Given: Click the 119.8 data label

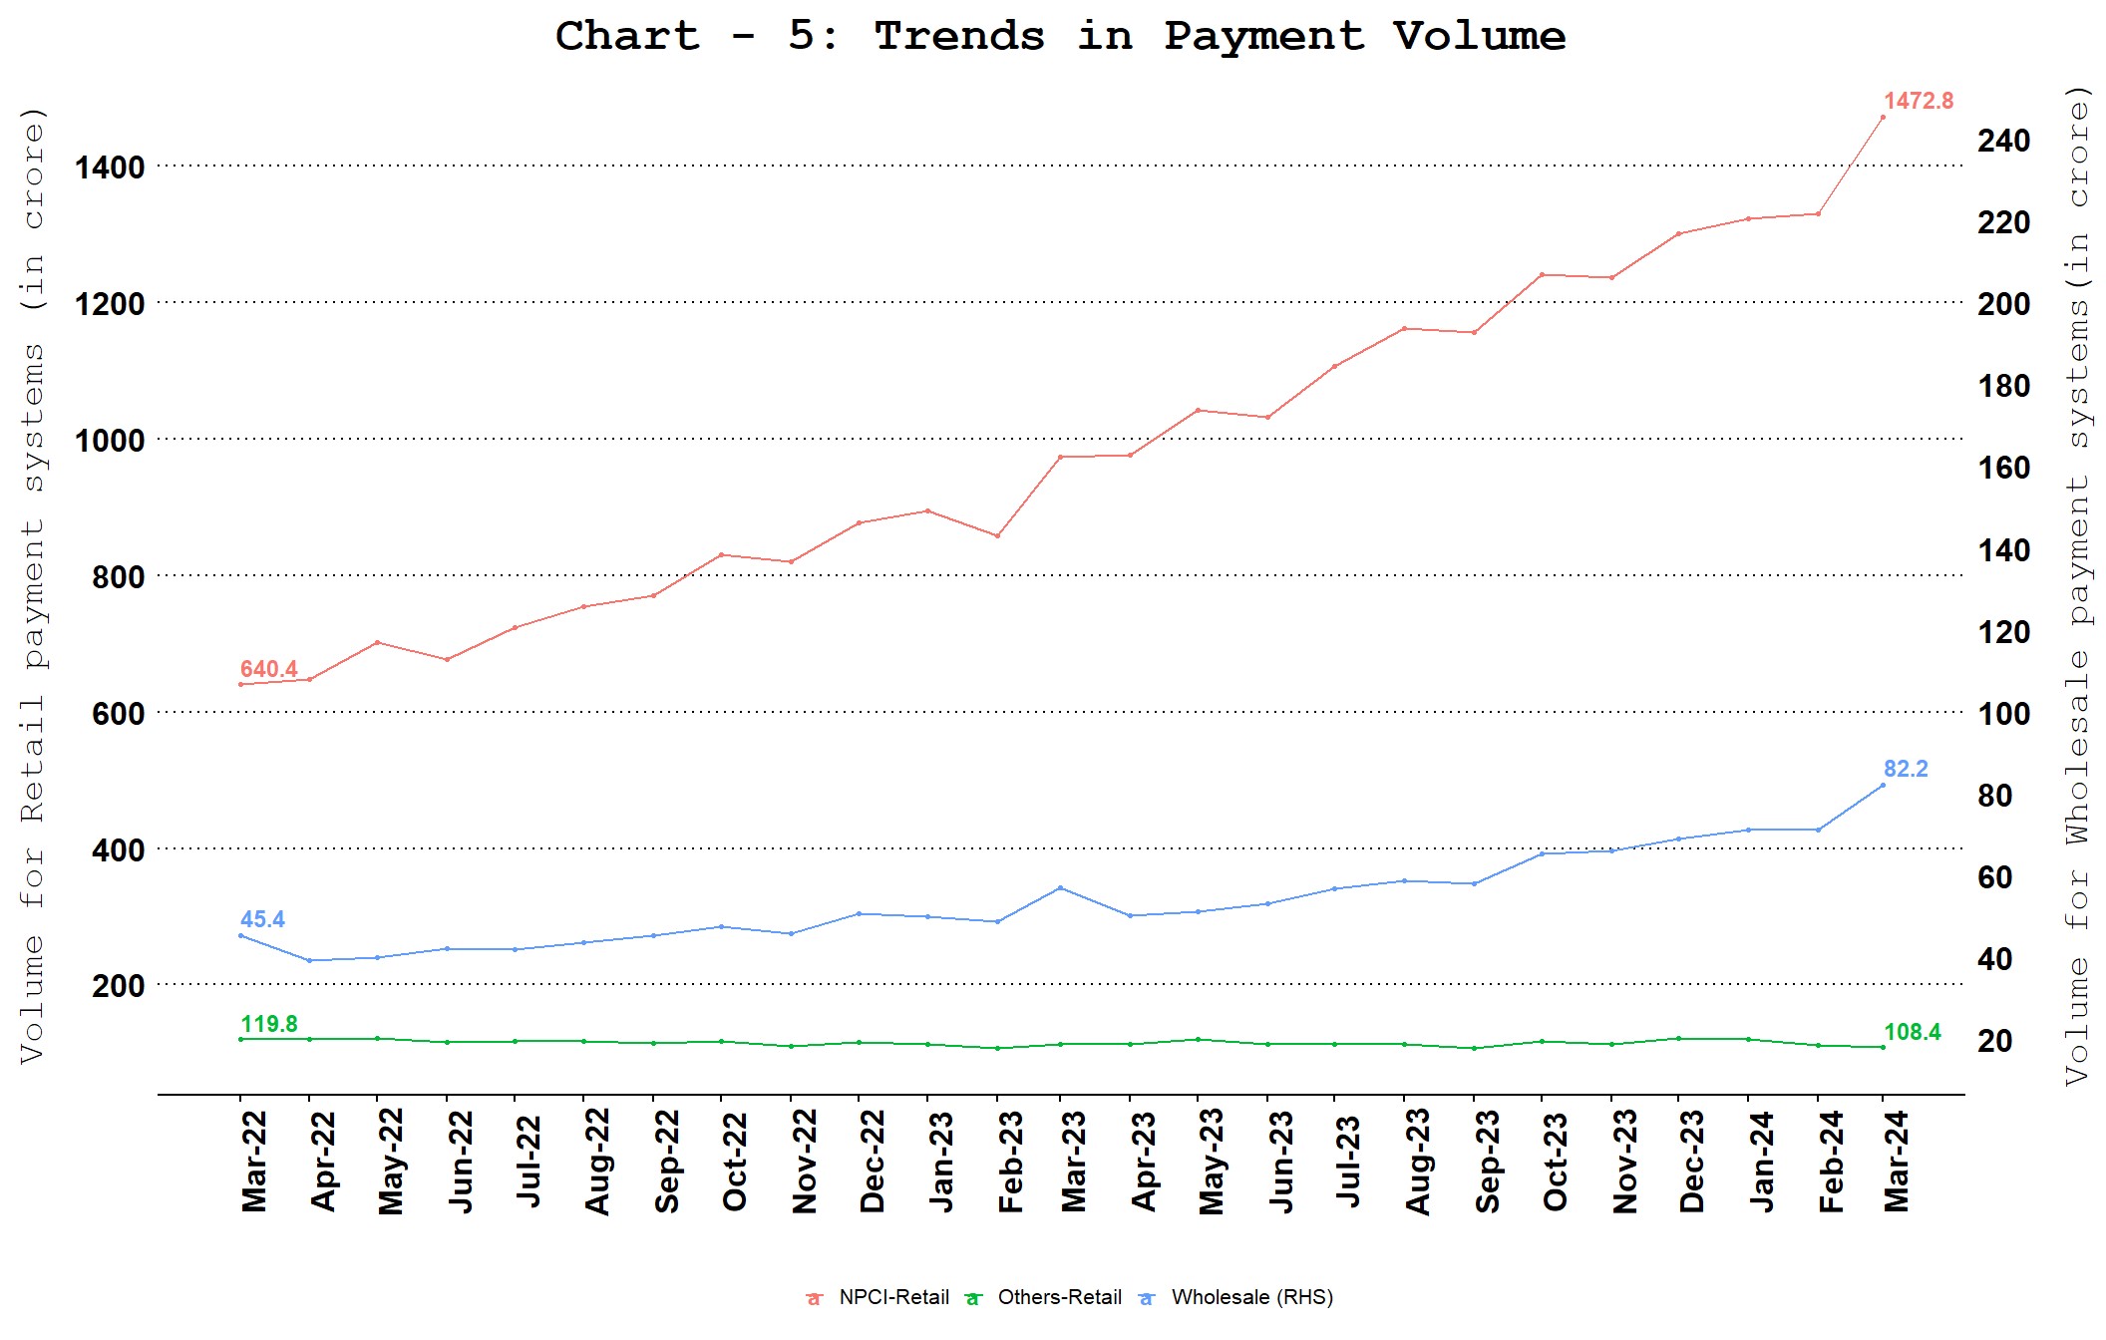Looking at the screenshot, I should coord(269,1024).
